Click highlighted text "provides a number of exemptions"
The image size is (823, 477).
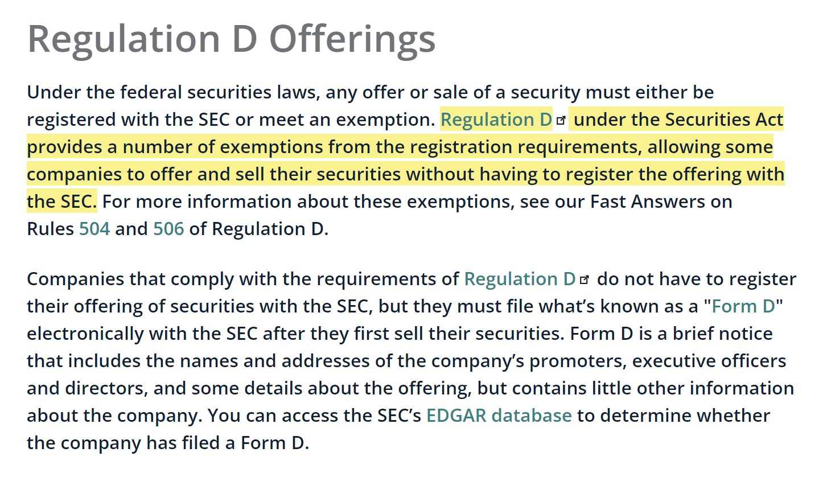[x=175, y=147]
